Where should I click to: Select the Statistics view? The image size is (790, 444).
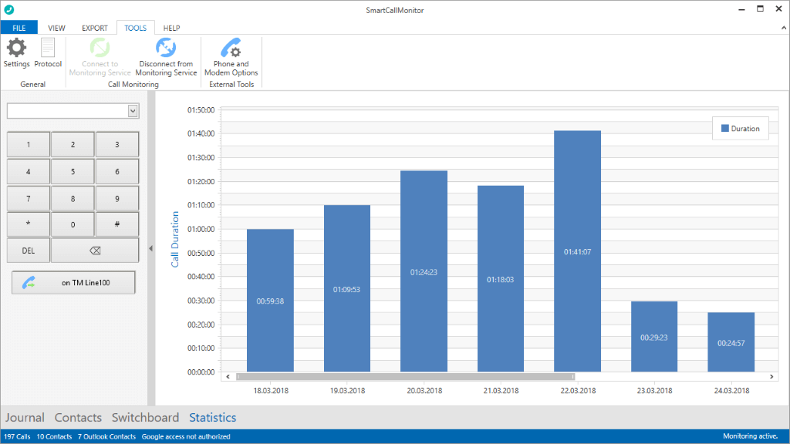(213, 417)
